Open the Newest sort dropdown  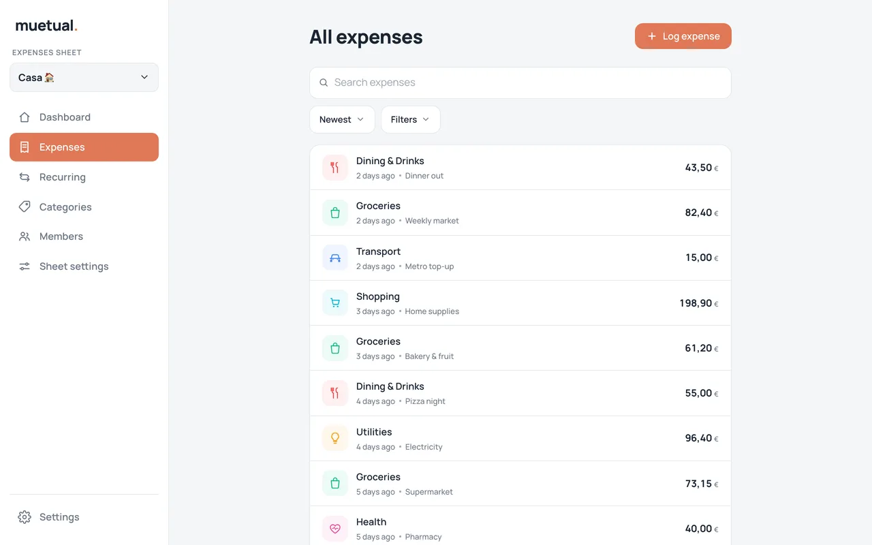342,119
